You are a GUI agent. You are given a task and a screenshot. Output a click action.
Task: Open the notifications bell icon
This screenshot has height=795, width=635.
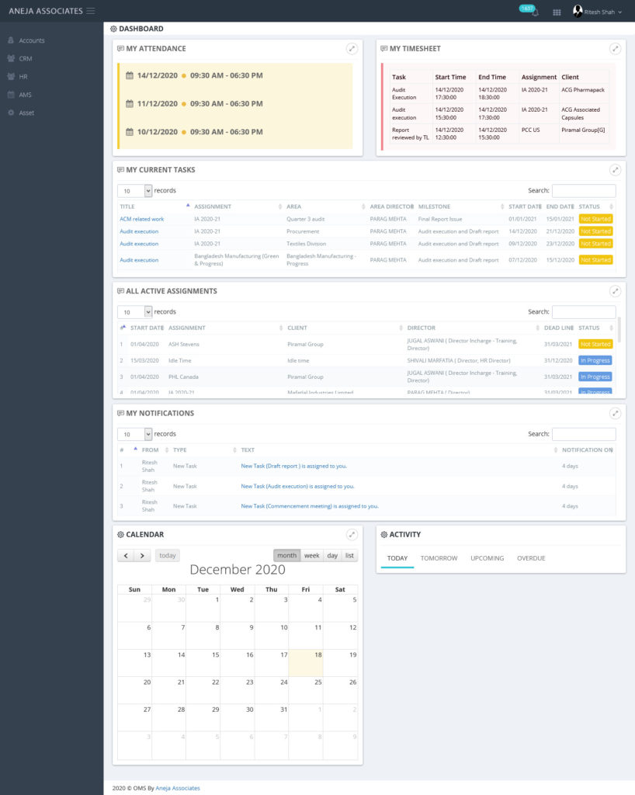[x=535, y=13]
